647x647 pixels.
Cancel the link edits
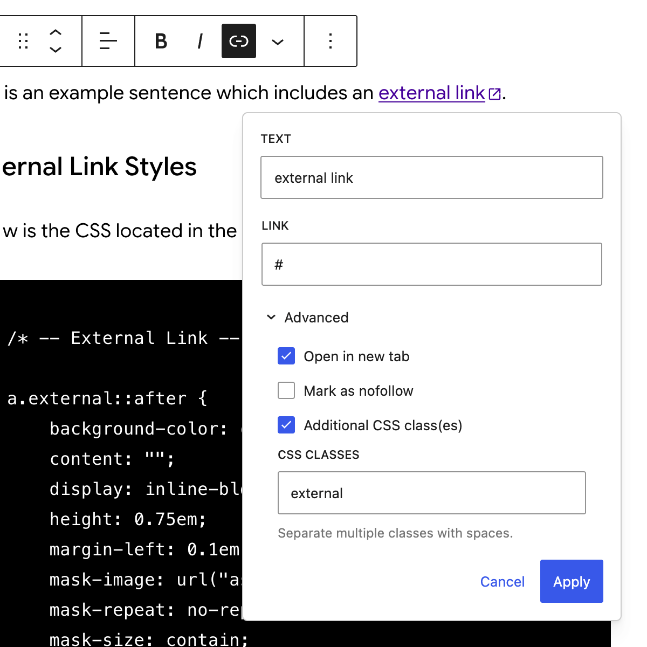502,581
